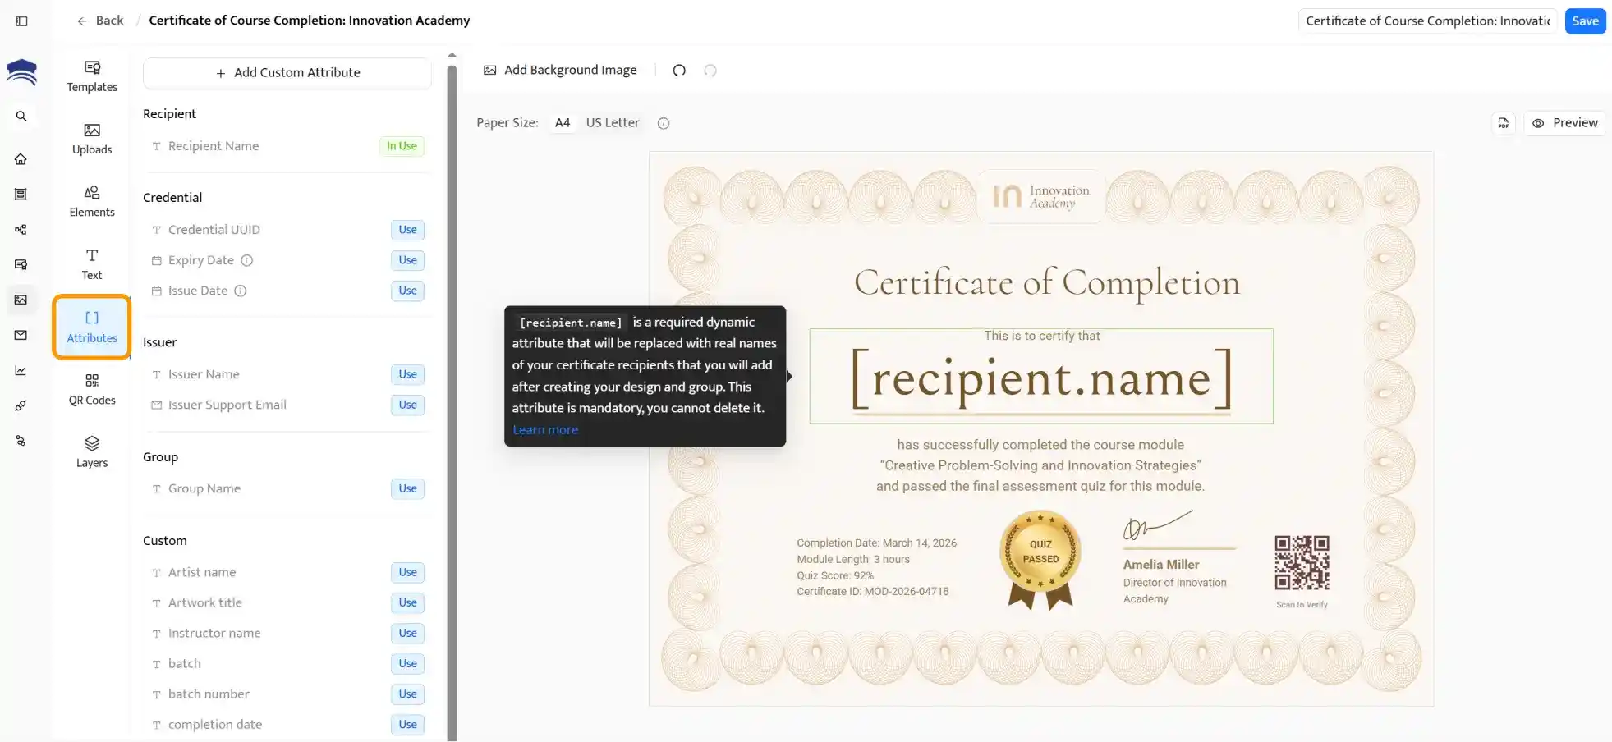Viewport: 1612px width, 742px height.
Task: Select the QR code on certificate
Action: coord(1302,563)
